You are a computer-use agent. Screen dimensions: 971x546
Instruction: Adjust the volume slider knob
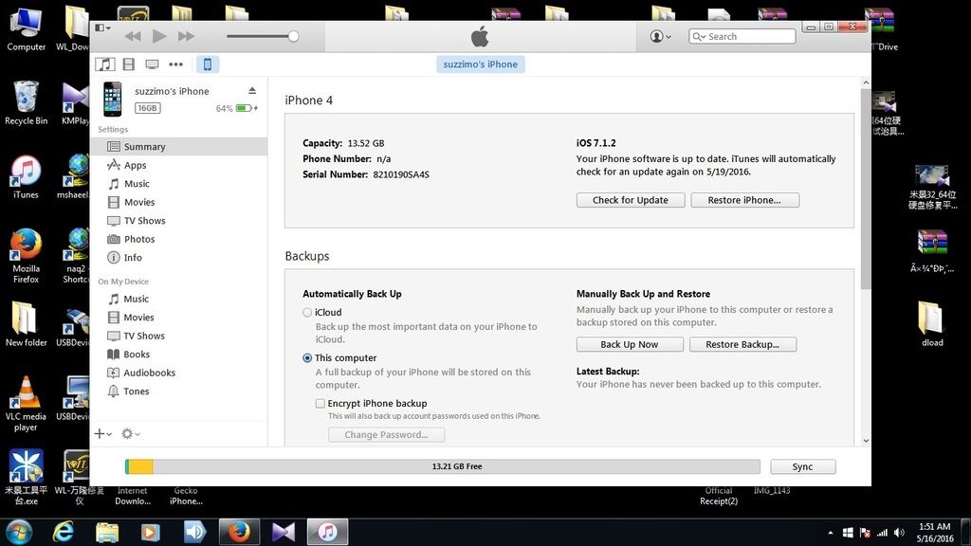293,36
